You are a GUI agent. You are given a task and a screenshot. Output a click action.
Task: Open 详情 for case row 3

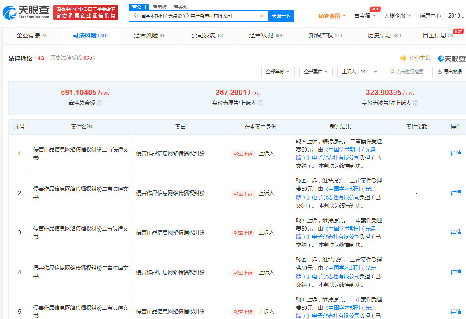pyautogui.click(x=456, y=233)
